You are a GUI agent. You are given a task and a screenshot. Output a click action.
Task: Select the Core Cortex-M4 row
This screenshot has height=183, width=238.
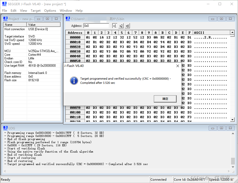pos(32,55)
